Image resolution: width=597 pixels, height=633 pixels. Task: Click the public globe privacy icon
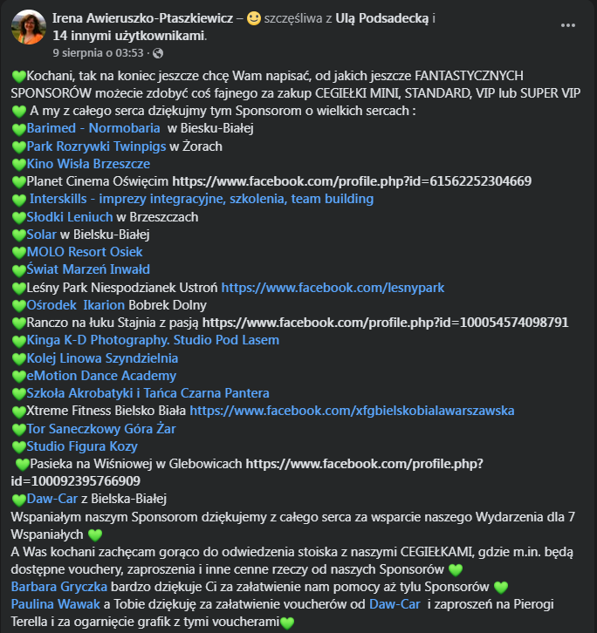click(158, 53)
